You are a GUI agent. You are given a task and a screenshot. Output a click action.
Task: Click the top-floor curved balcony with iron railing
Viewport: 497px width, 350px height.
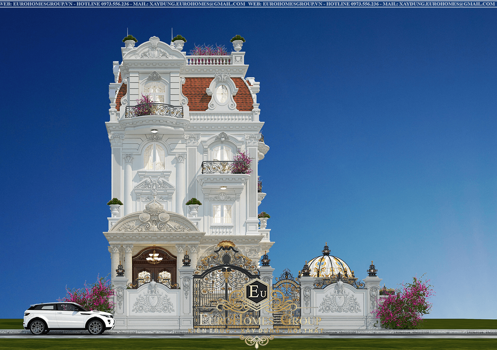coord(154,111)
